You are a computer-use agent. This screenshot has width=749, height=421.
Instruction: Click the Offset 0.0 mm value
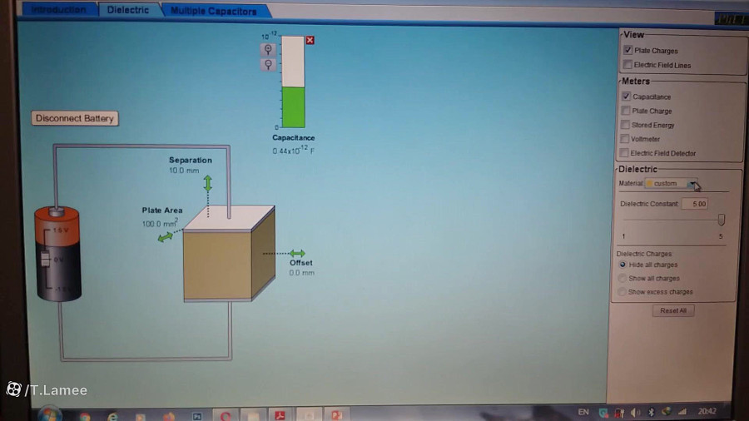tap(301, 273)
